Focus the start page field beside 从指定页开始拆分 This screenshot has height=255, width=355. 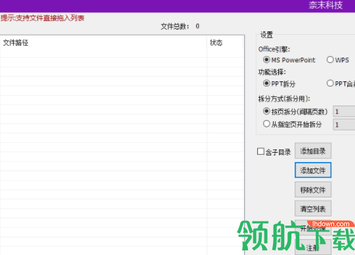tap(344, 125)
